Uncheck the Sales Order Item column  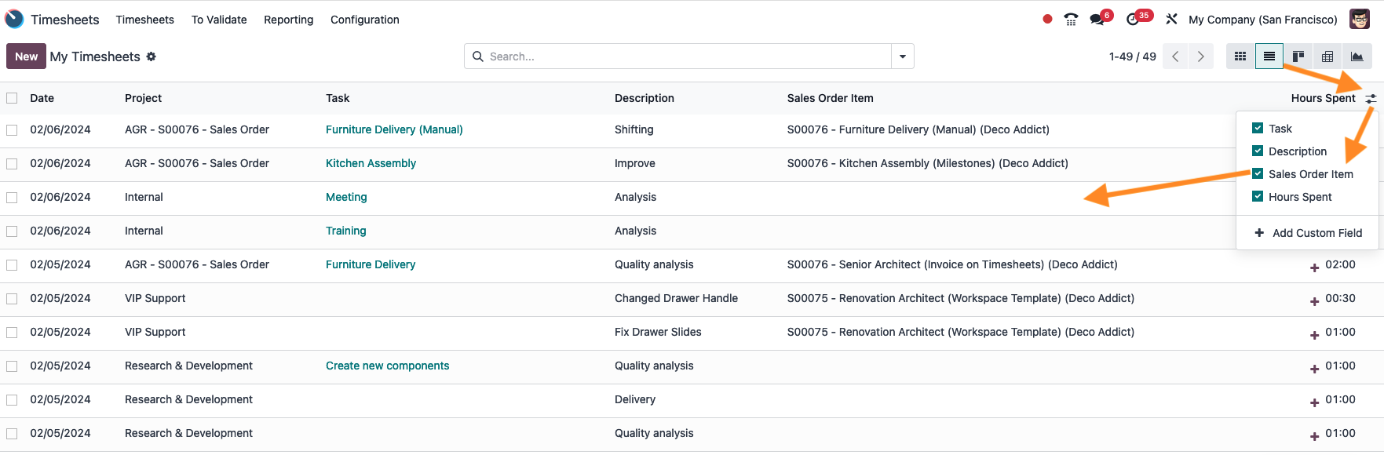coord(1258,174)
